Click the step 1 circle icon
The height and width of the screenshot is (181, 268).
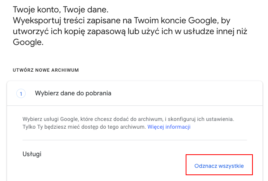(x=21, y=93)
